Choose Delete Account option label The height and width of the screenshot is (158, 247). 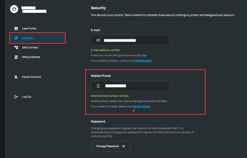[x=31, y=77]
